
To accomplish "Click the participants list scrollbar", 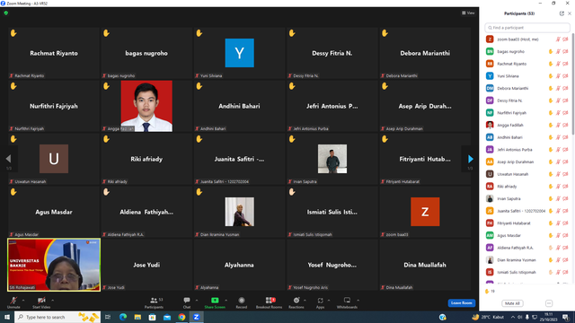I will point(572,84).
